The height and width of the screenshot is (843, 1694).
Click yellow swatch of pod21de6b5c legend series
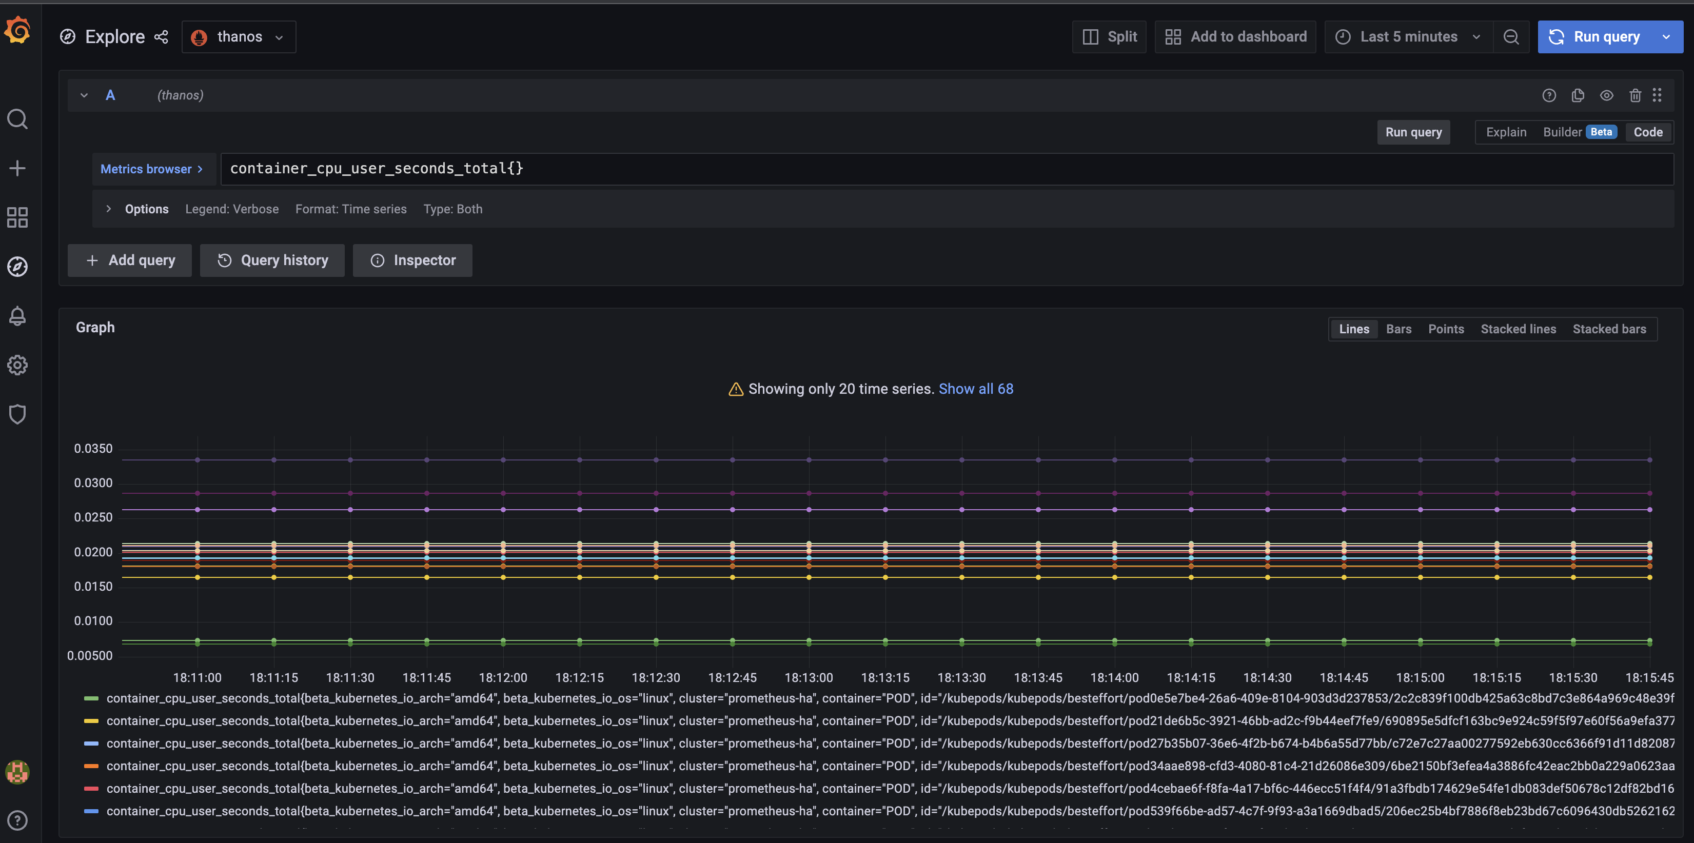tap(91, 721)
